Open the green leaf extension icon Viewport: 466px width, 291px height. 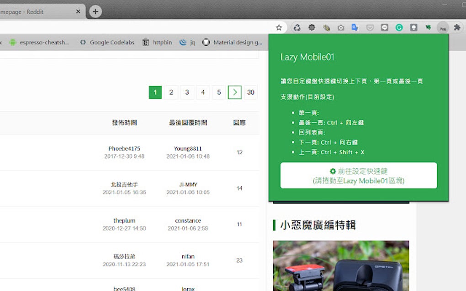(x=429, y=27)
